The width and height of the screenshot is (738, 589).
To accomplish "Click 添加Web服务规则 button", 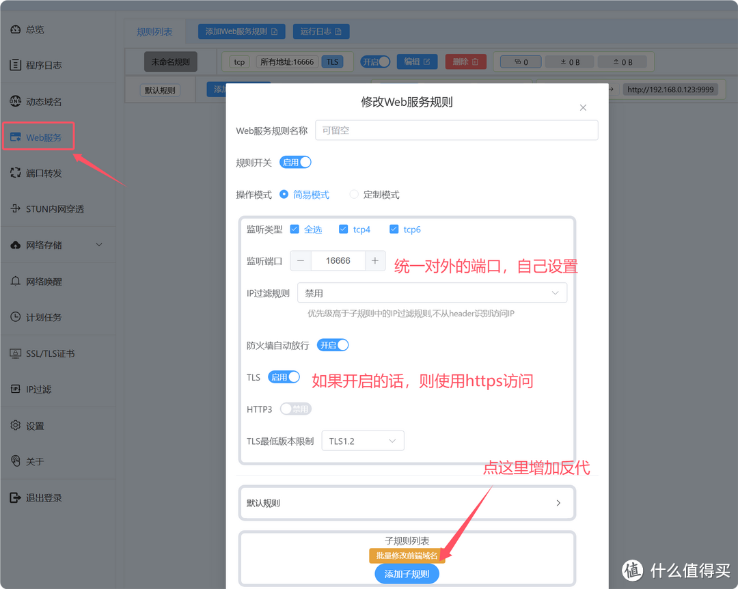I will [x=241, y=31].
